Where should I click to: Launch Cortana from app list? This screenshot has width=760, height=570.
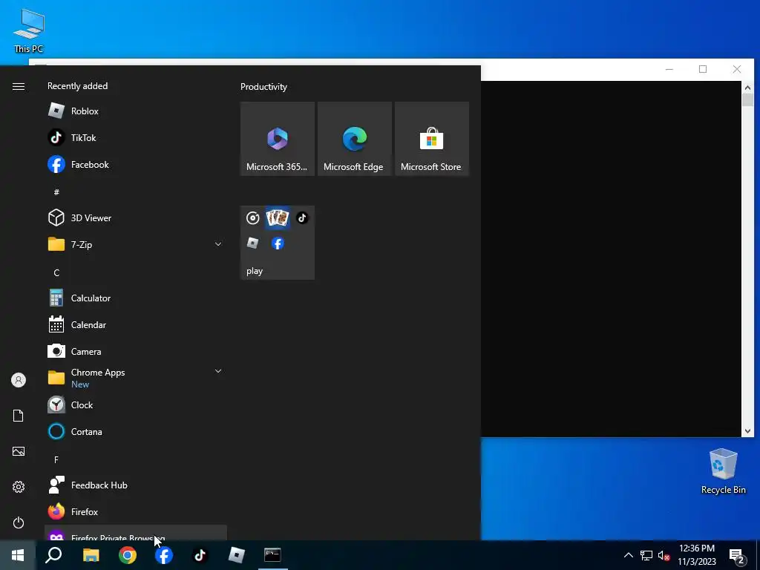tap(136, 431)
